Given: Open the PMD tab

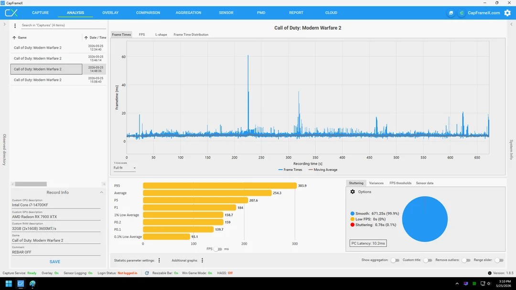Looking at the screenshot, I should 261,13.
